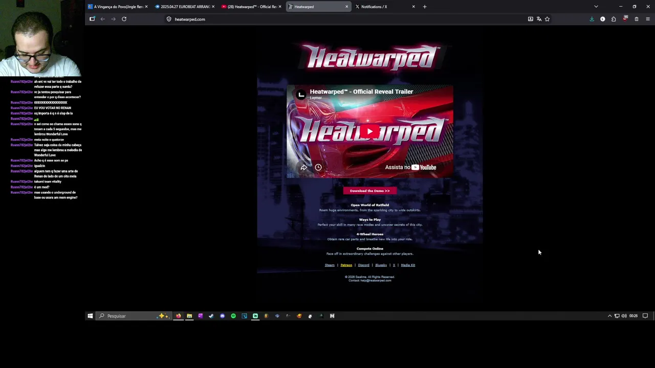Open the browser application menu
This screenshot has width=655, height=368.
coord(648,19)
